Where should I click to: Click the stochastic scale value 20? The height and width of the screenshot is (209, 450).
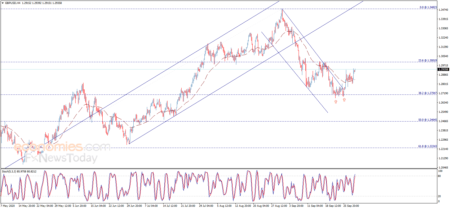(x=439, y=196)
